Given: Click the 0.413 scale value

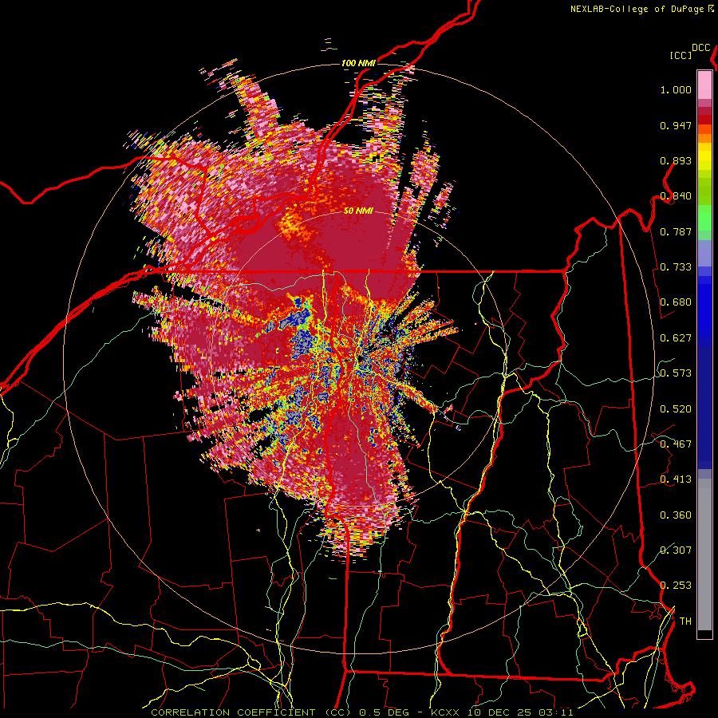Looking at the screenshot, I should pyautogui.click(x=676, y=479).
